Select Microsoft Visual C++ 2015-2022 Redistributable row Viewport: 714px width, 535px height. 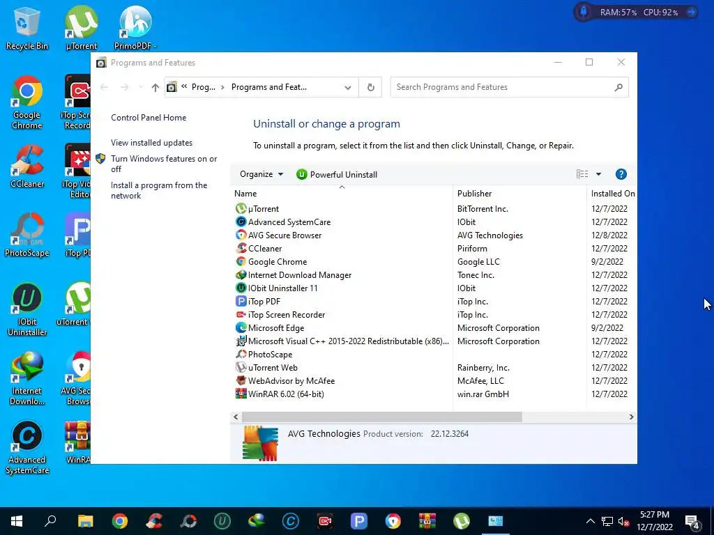coord(432,341)
